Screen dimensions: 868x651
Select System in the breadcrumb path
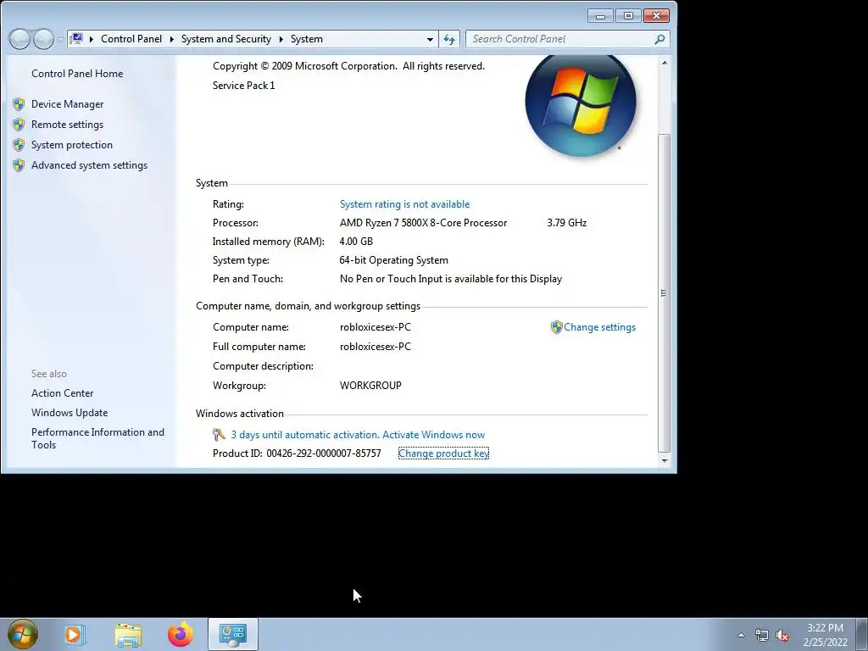click(307, 39)
